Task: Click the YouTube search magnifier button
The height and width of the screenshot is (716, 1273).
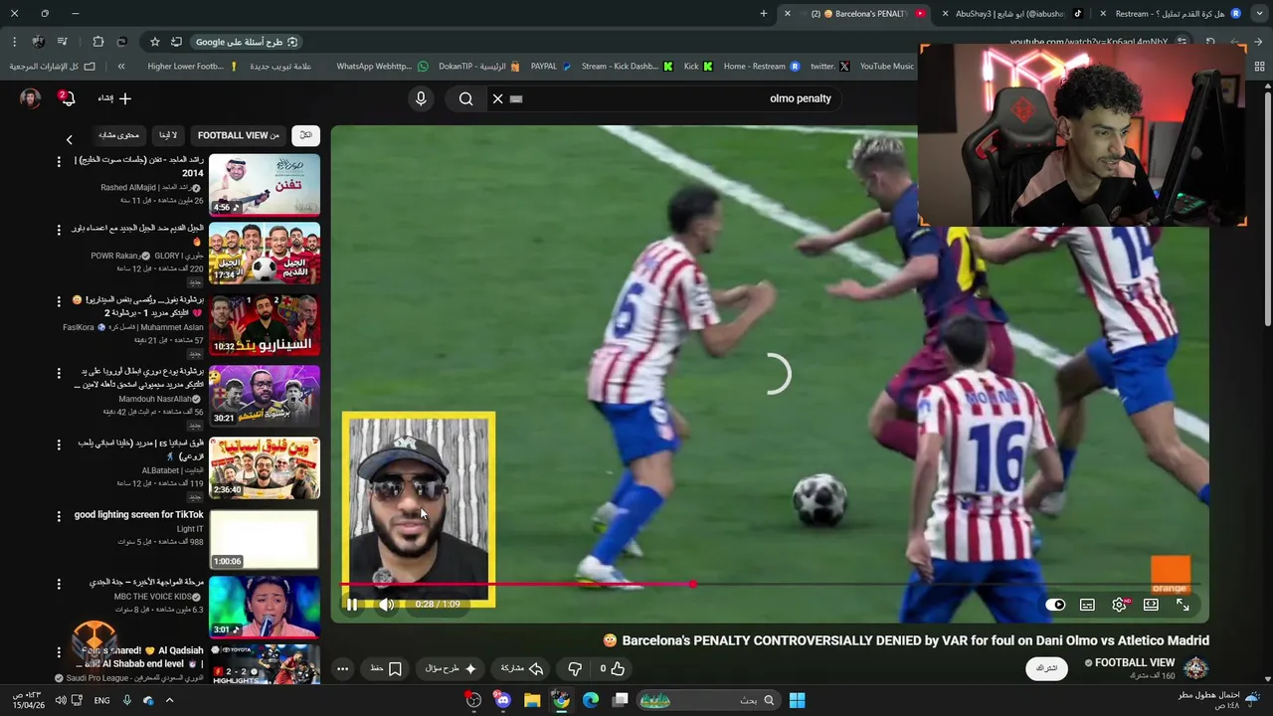Action: tap(465, 98)
